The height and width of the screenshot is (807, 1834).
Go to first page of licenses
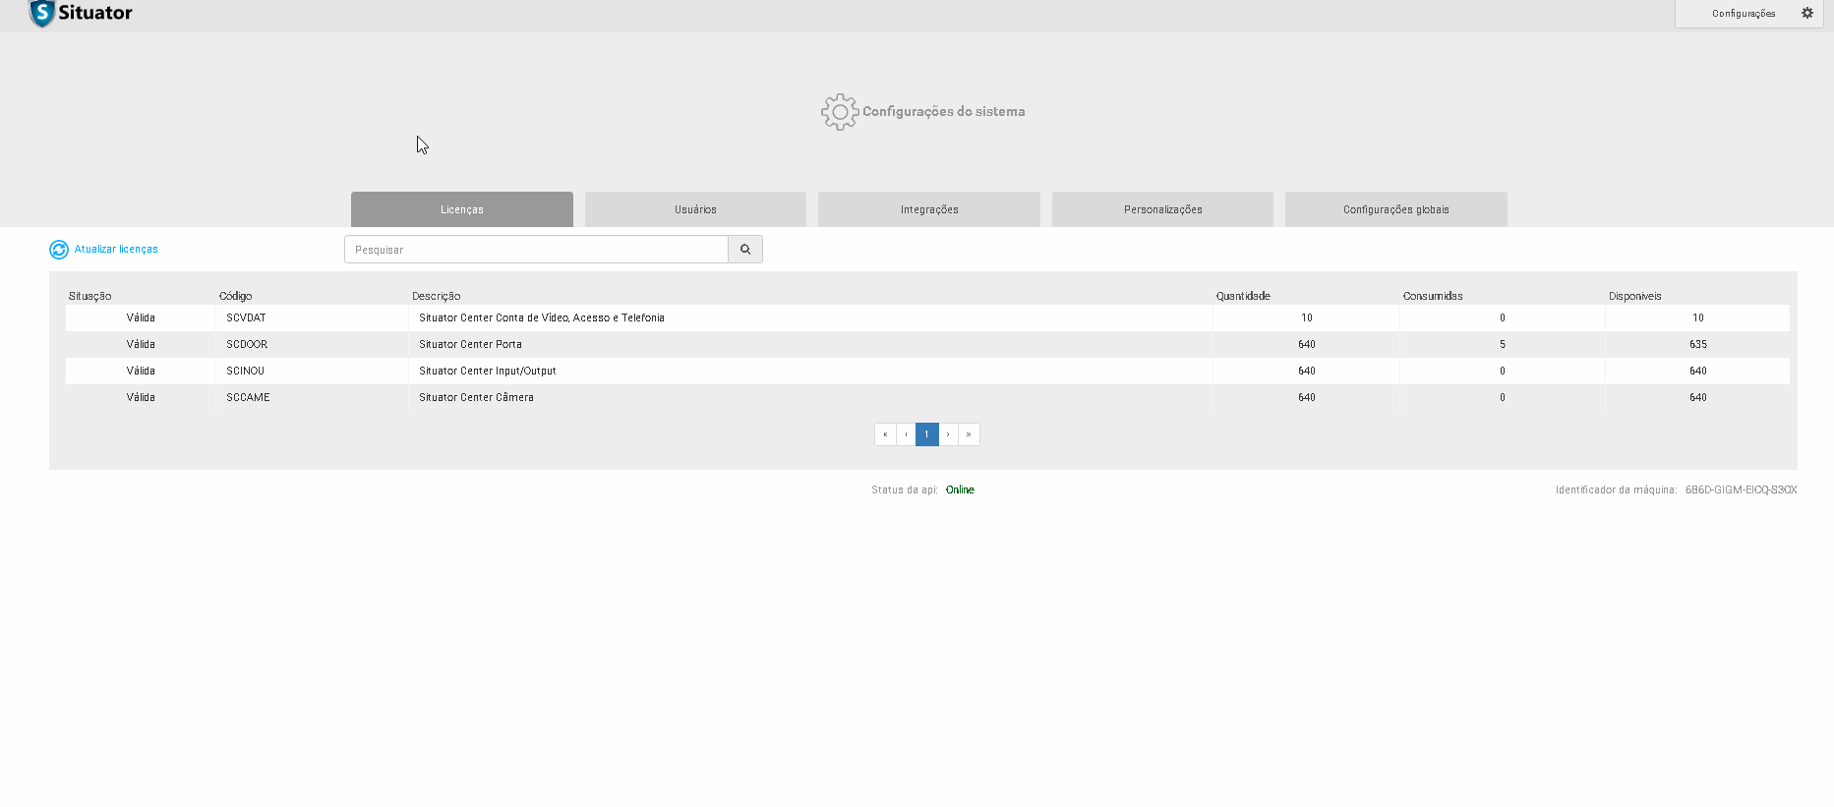885,434
